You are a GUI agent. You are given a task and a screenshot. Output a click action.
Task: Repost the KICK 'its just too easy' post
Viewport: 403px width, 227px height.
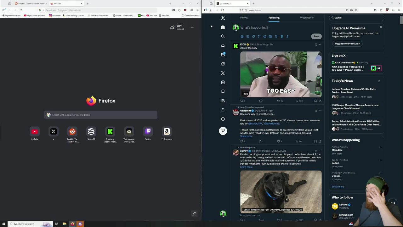coord(261,101)
